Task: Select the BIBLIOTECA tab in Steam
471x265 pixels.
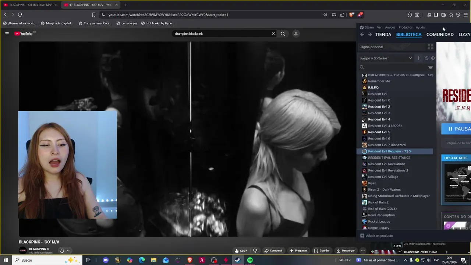Action: click(409, 35)
